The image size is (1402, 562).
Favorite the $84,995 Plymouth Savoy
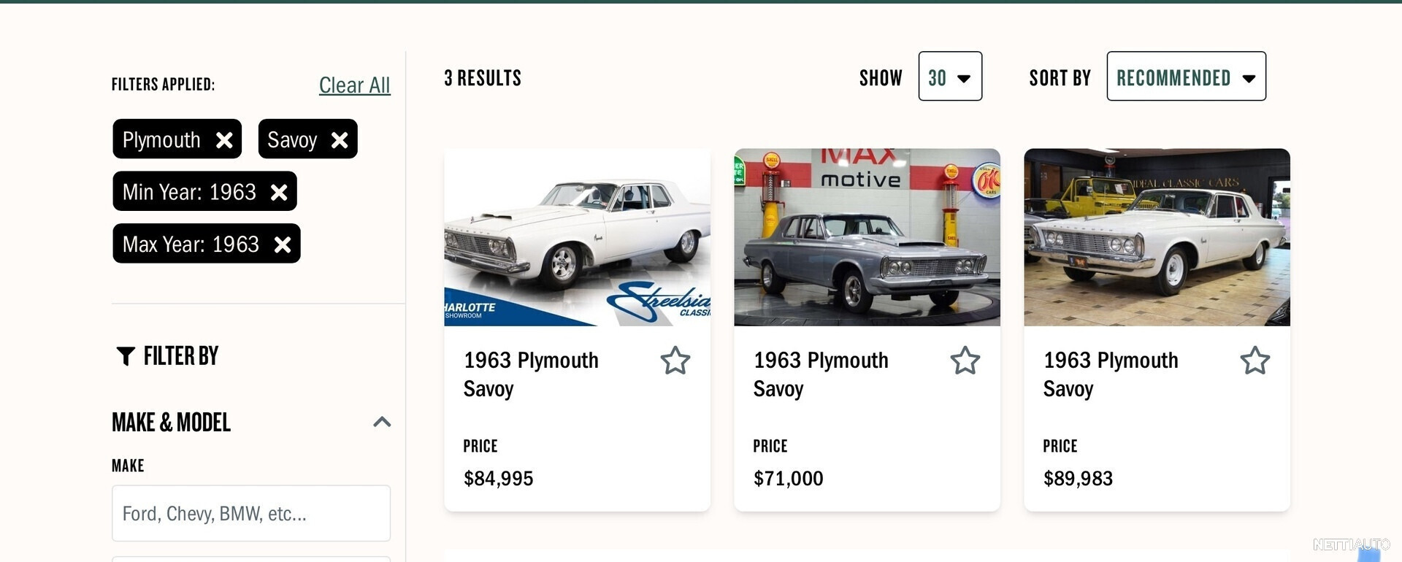coord(675,361)
